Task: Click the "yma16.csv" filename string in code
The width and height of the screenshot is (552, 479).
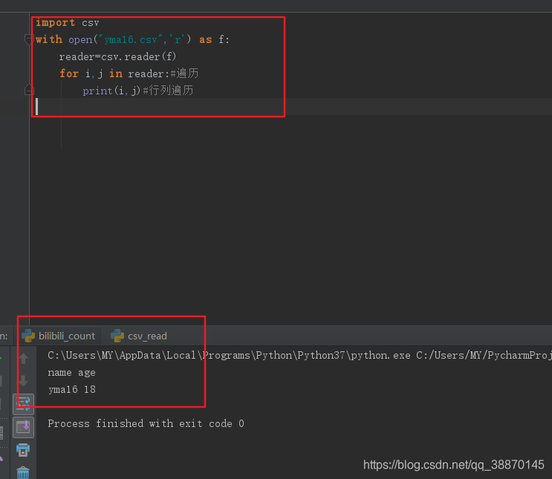Action: point(130,40)
